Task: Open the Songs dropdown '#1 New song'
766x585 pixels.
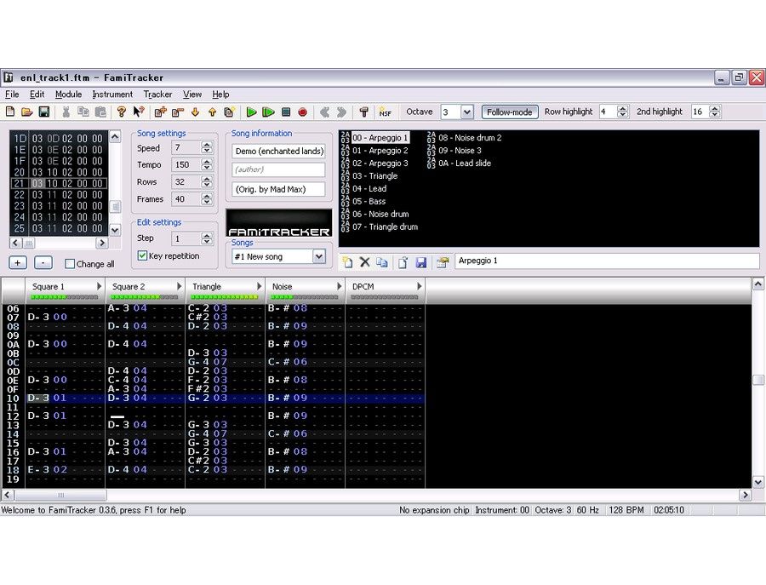Action: 318,256
